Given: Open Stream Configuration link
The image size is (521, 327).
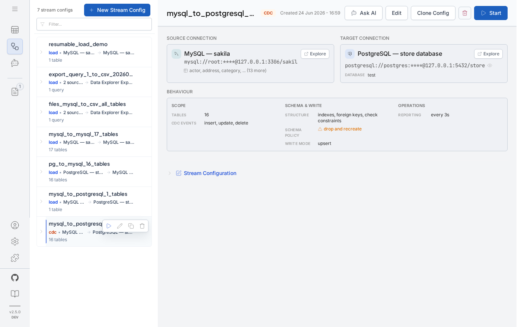Looking at the screenshot, I should click(x=210, y=173).
